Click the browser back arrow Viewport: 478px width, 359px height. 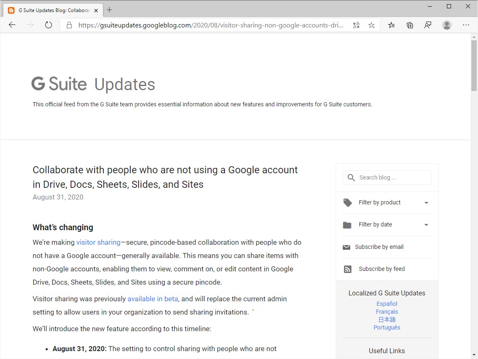pos(12,25)
